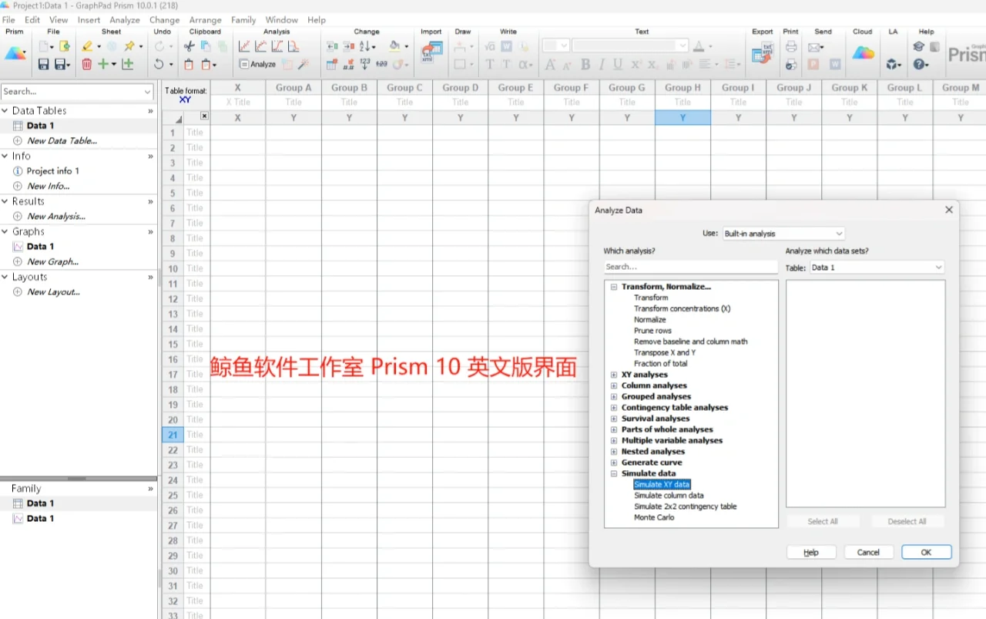This screenshot has width=986, height=619.
Task: Click the scissors cut icon
Action: [189, 46]
